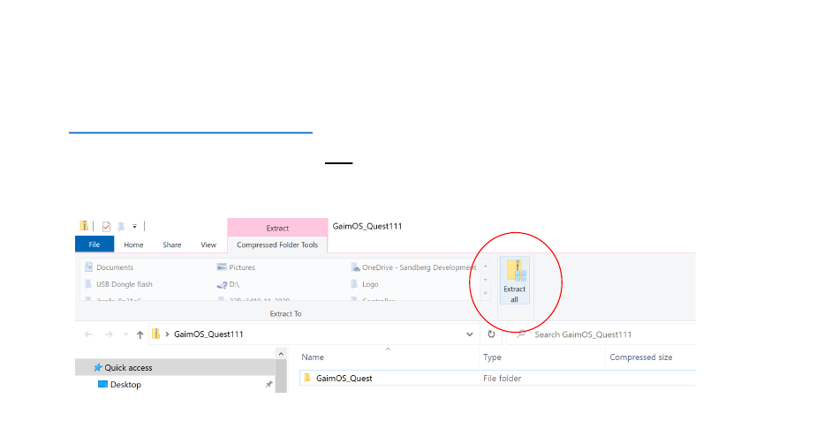Click the Properties icon in quick access toolbar
The width and height of the screenshot is (839, 421).
[106, 227]
